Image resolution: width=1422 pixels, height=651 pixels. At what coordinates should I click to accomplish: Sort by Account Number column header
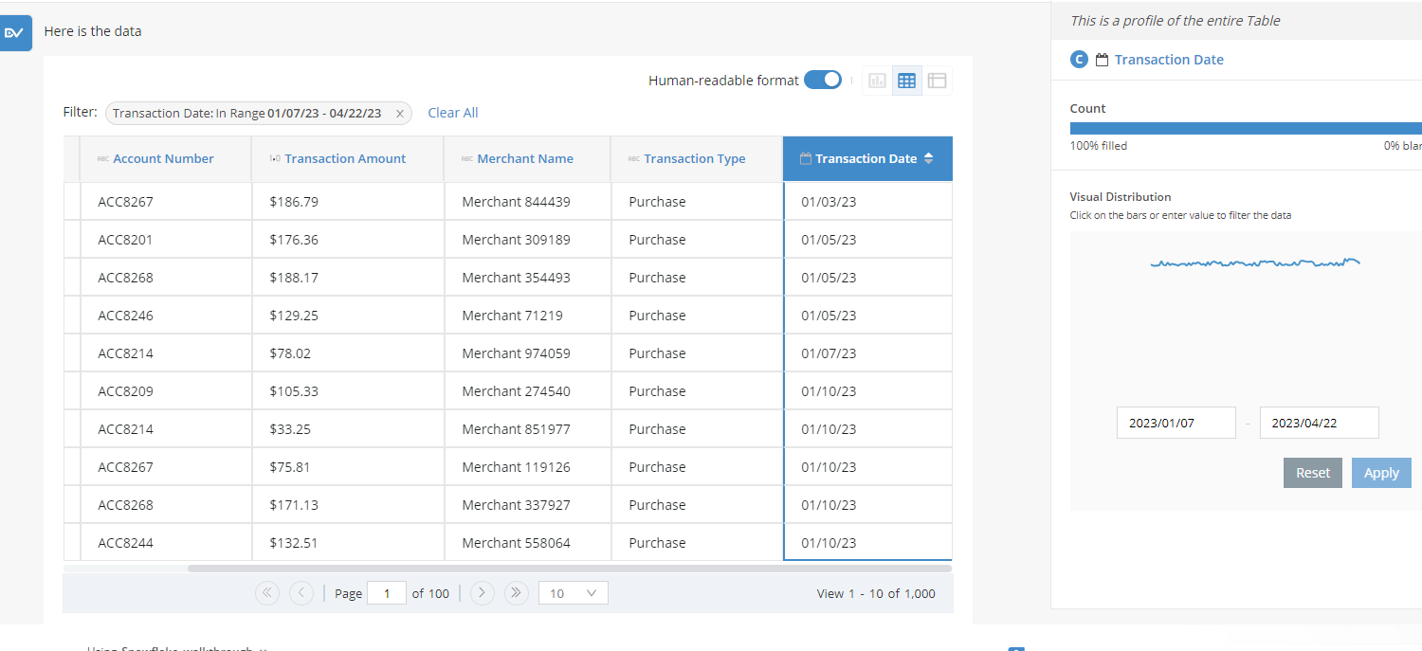tap(163, 158)
